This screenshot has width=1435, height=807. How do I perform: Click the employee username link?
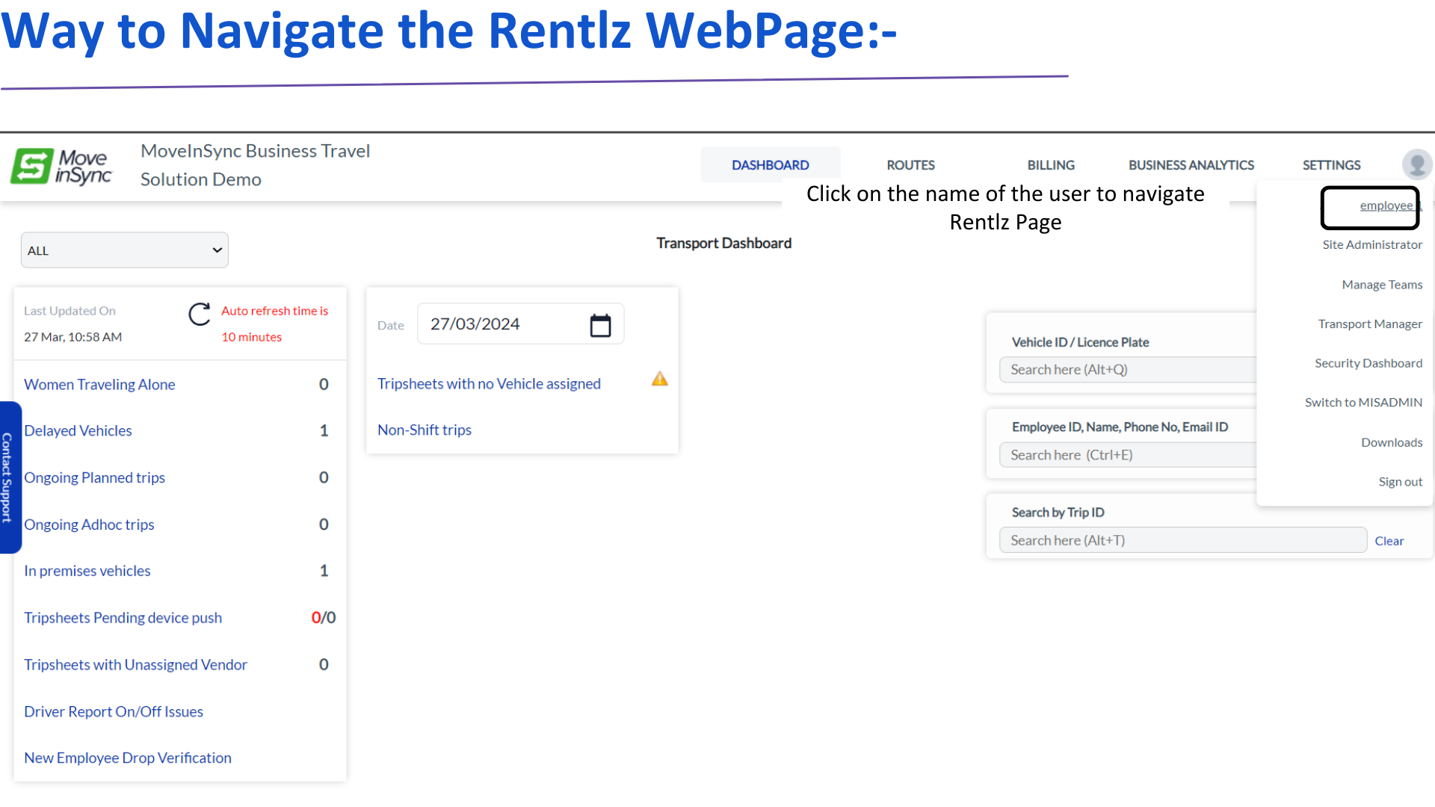(x=1388, y=206)
